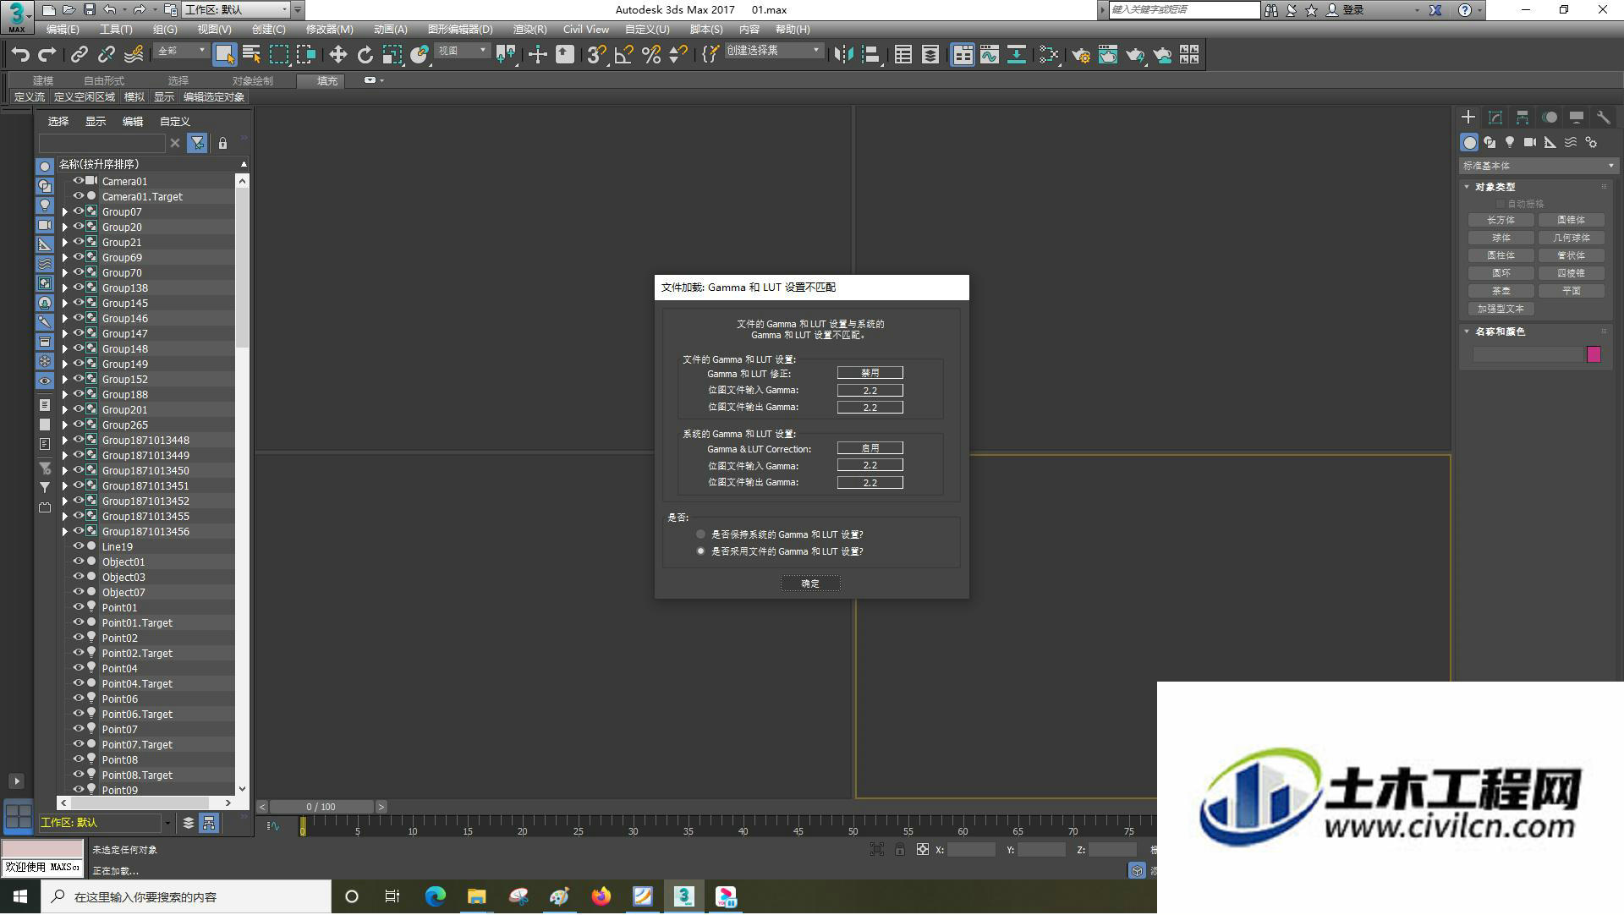
Task: Click the 加强型文本 button
Action: tap(1501, 309)
